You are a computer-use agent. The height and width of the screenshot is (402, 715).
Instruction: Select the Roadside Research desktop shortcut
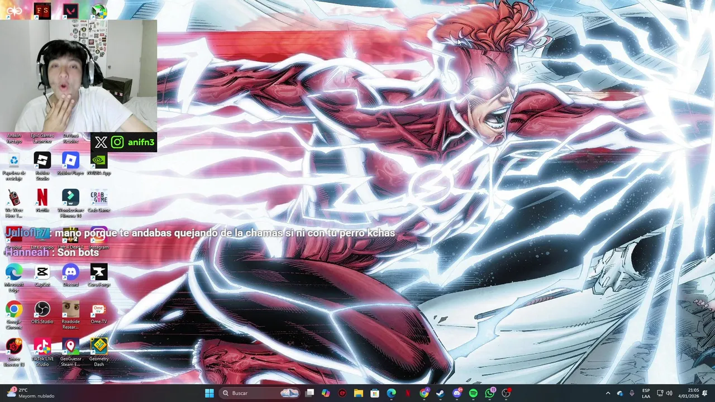(70, 315)
